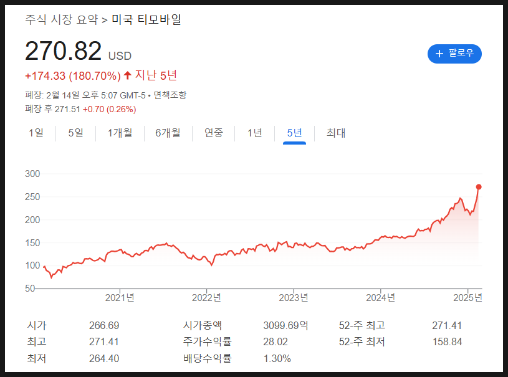Viewport: 508px width, 377px height.
Task: Click the 배당수익률 value 1.30%
Action: (x=277, y=358)
